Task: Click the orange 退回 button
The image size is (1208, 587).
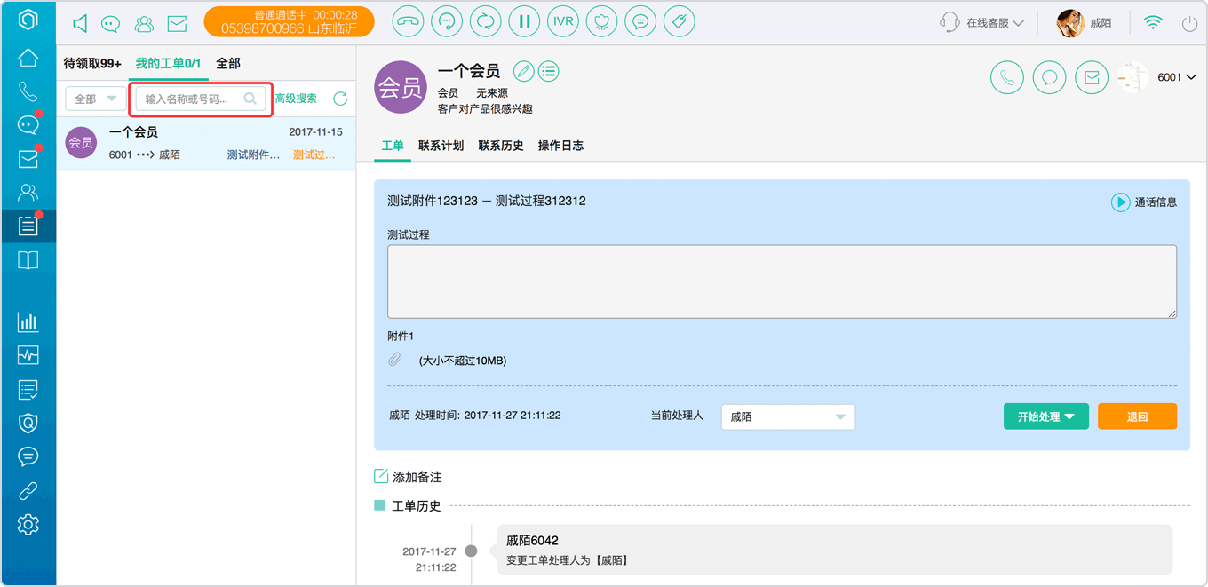Action: [1137, 416]
